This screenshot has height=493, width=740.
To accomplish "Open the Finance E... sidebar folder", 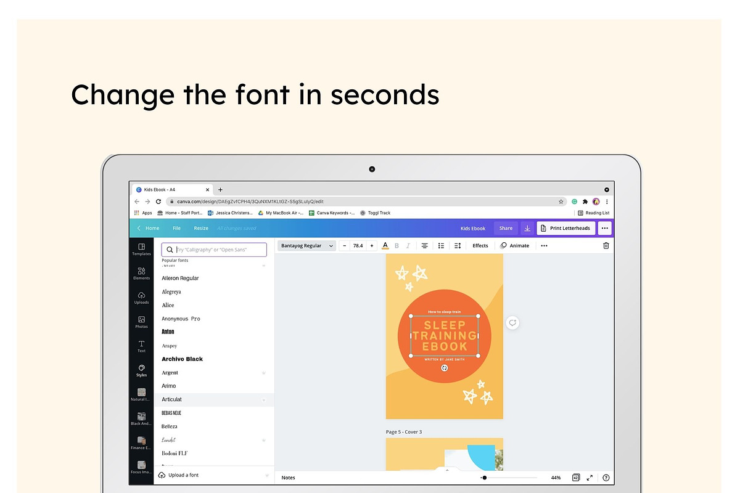I will click(141, 443).
